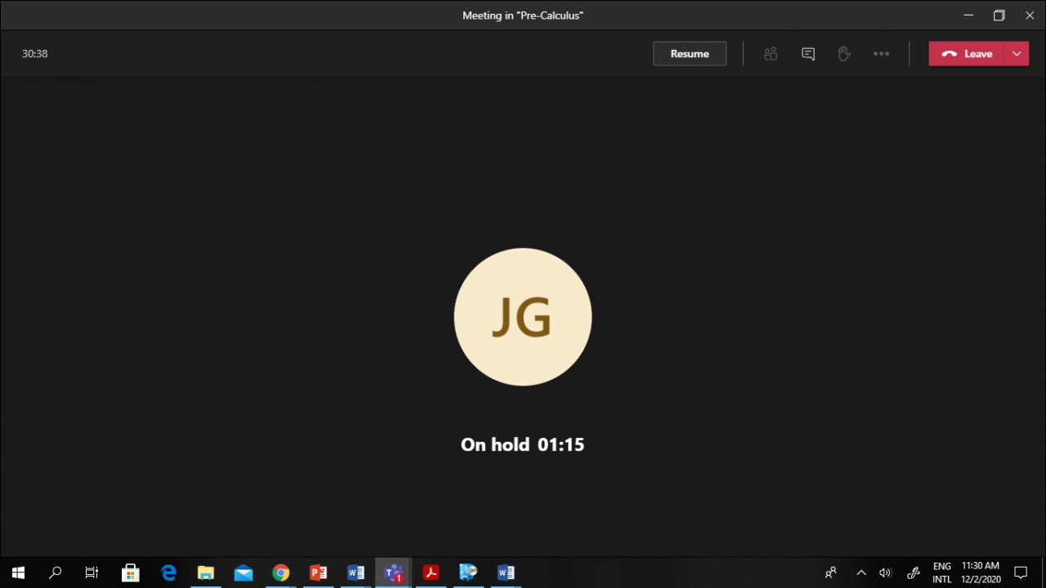Show the meeting participants panel

click(770, 54)
